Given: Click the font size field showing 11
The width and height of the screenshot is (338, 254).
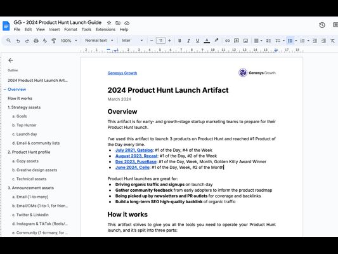Looking at the screenshot, I should point(160,41).
